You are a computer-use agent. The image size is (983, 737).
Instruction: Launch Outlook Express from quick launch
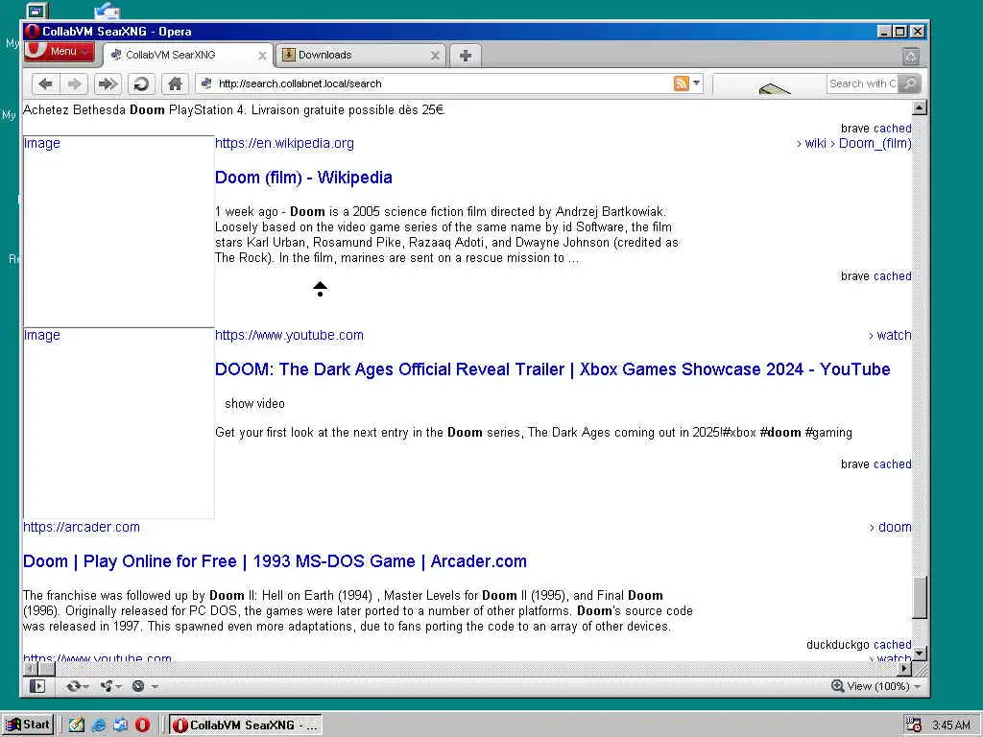[x=120, y=725]
